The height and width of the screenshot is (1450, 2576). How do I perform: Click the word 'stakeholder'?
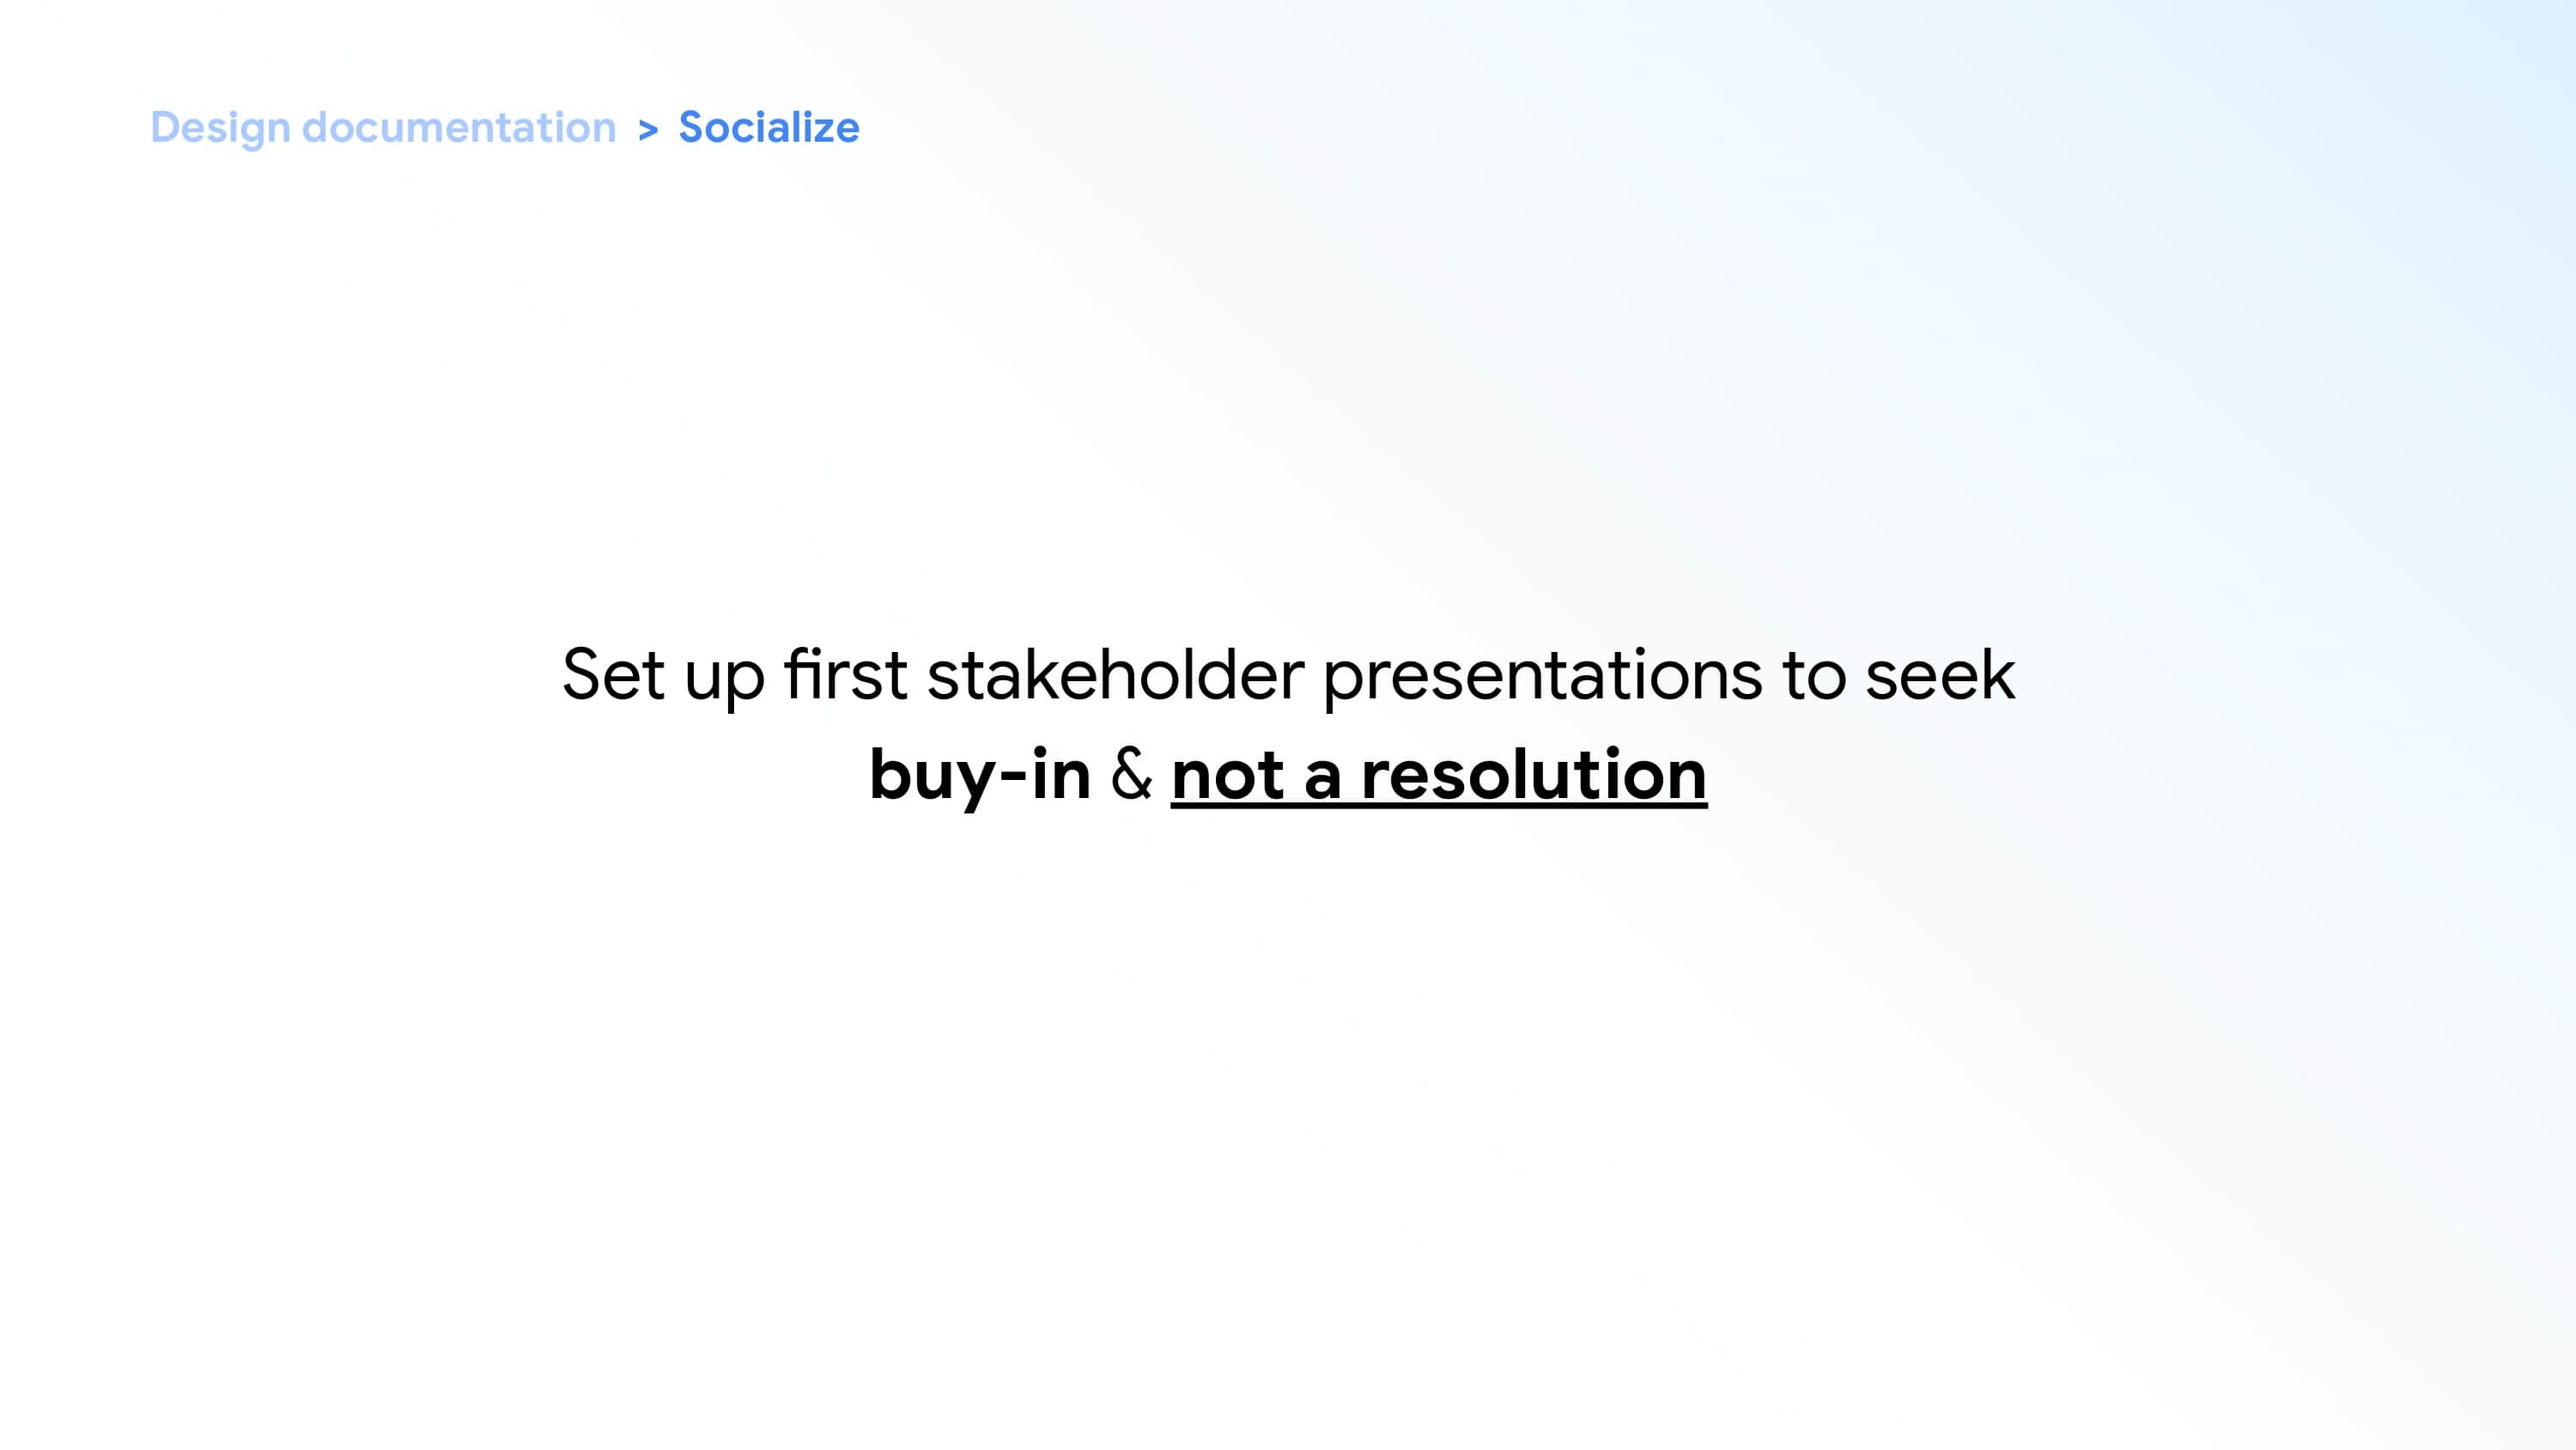pyautogui.click(x=1115, y=674)
